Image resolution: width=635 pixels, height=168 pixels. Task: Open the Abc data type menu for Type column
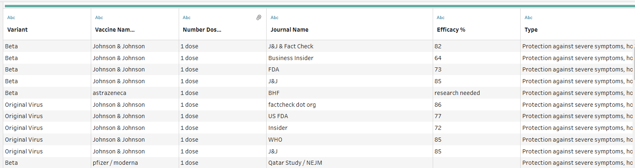tap(528, 17)
